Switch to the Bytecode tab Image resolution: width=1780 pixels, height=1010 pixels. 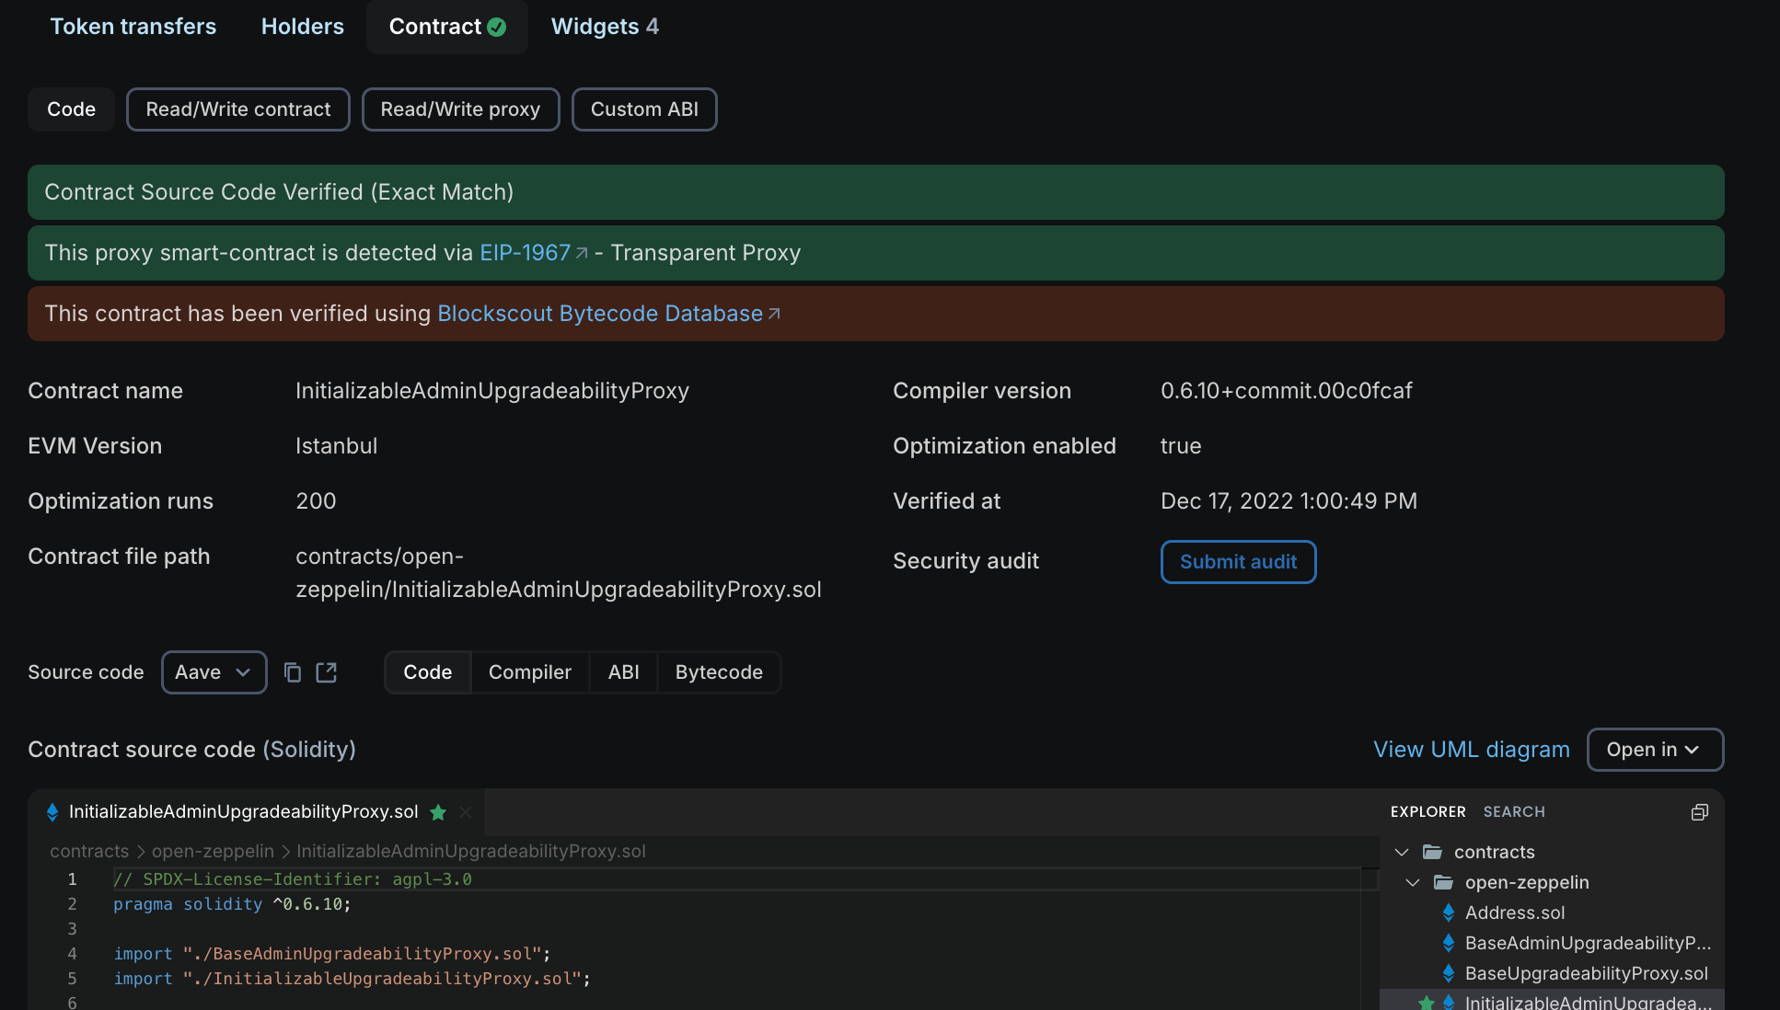point(718,672)
